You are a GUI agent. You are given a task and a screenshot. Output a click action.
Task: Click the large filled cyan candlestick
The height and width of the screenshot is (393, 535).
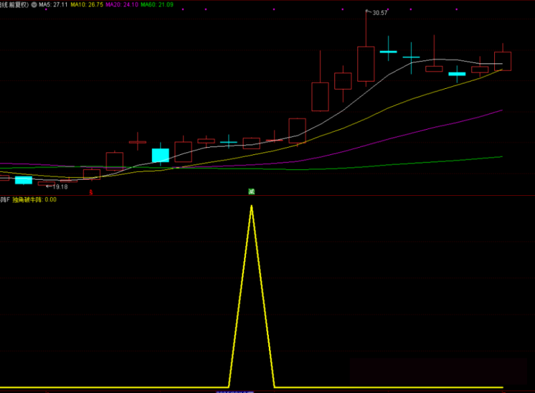point(160,155)
